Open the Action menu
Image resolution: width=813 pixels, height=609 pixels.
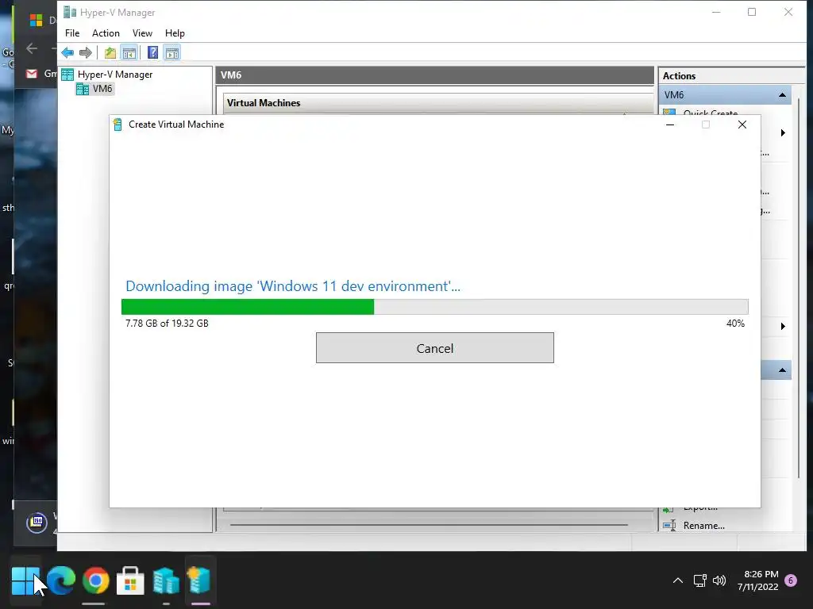coord(106,33)
